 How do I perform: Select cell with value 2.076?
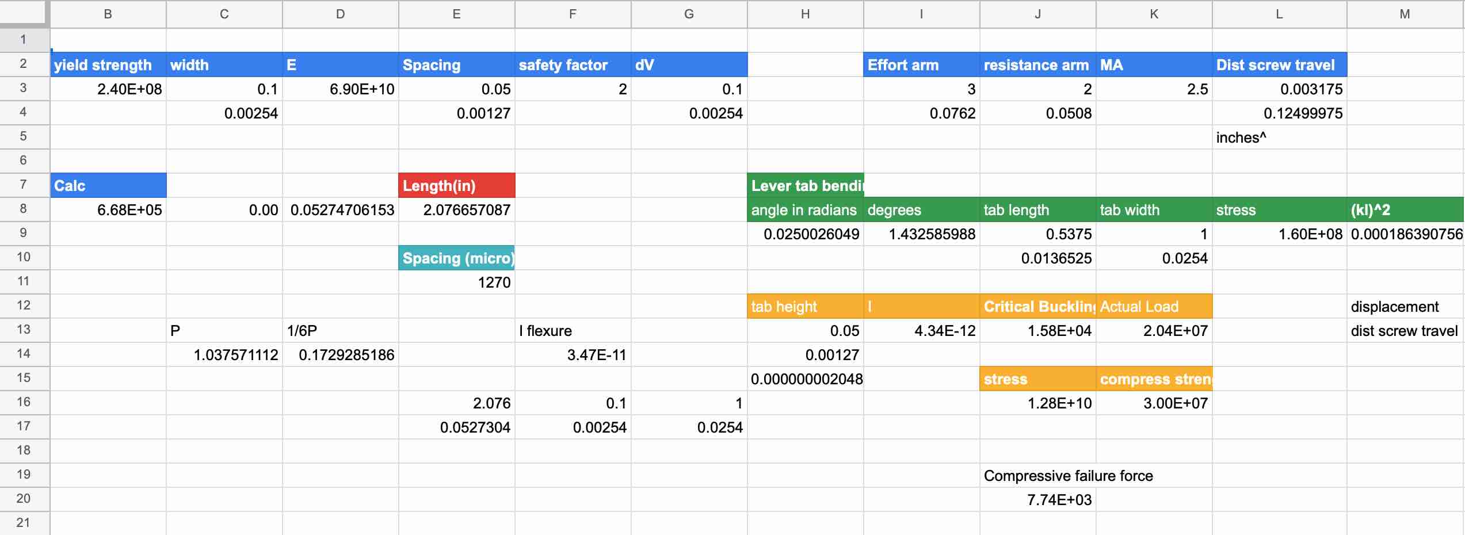pyautogui.click(x=457, y=403)
